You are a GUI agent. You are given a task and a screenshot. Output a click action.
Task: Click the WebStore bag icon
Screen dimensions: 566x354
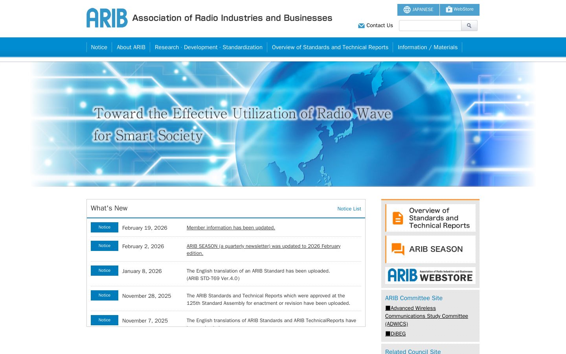click(x=449, y=9)
